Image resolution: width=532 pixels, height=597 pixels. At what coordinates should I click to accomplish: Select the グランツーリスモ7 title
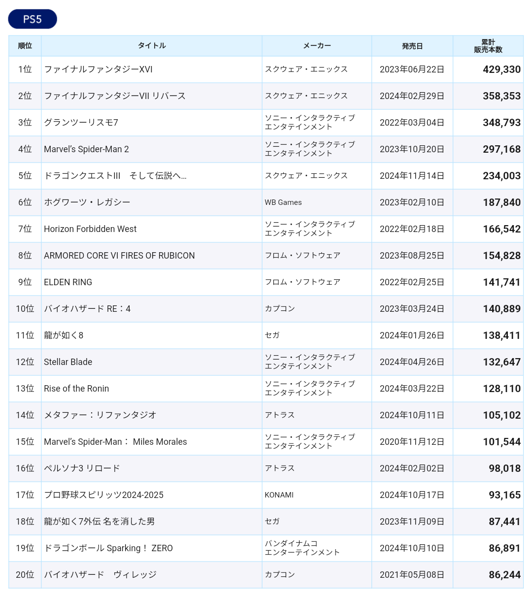[81, 123]
